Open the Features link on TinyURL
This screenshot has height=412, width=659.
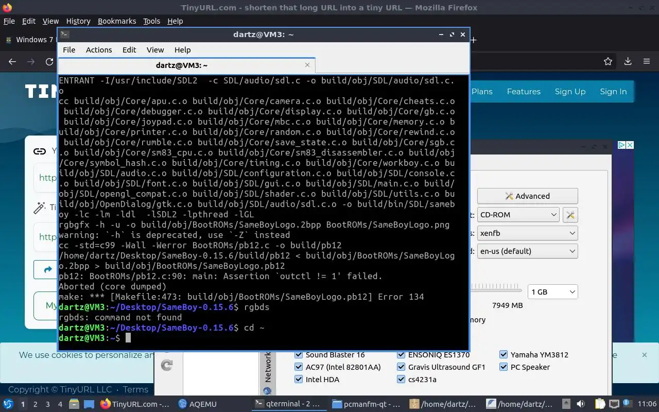pos(524,92)
